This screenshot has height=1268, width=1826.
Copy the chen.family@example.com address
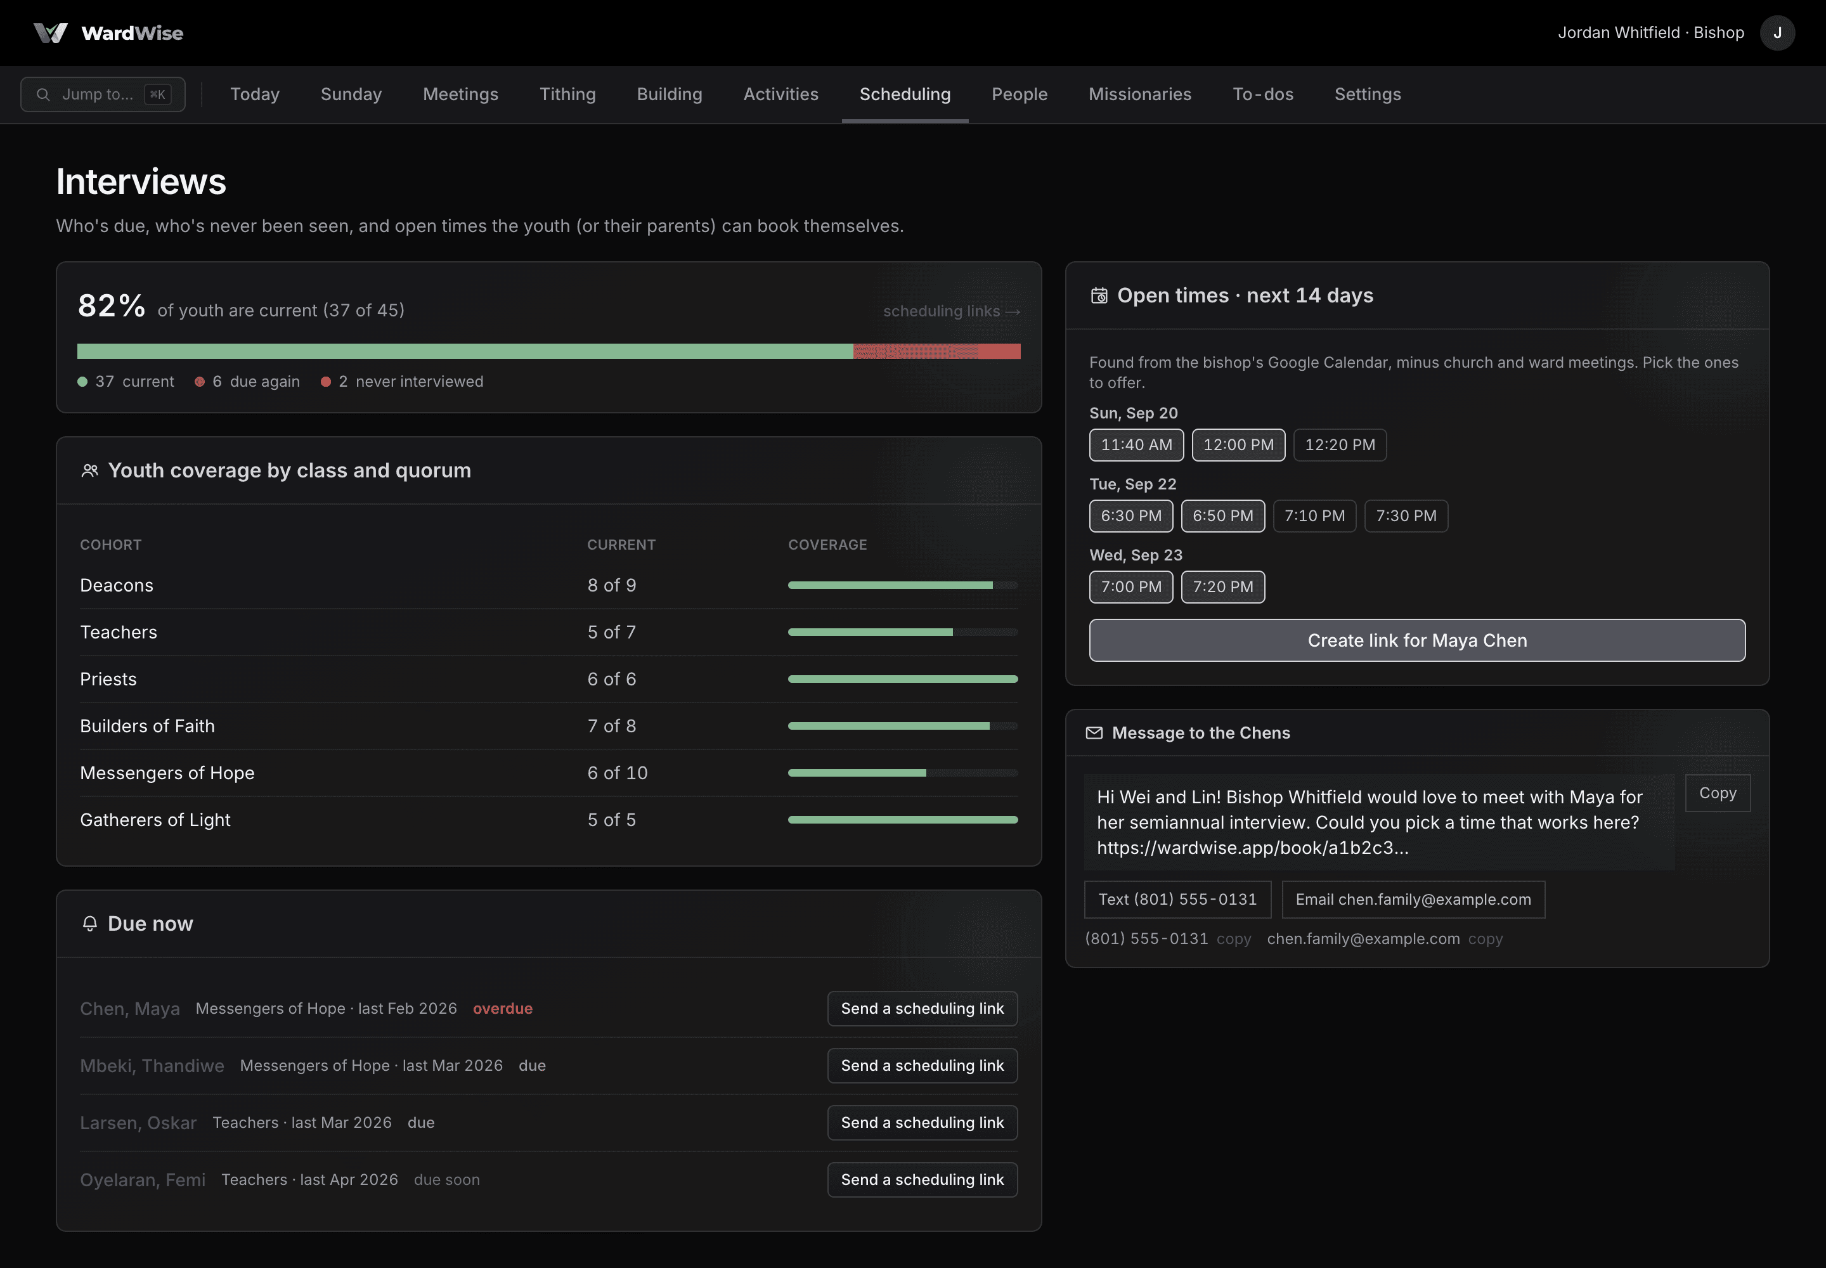[x=1485, y=939]
